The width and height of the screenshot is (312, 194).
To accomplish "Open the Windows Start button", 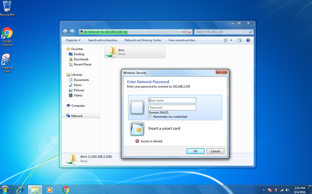I will [x=5, y=189].
